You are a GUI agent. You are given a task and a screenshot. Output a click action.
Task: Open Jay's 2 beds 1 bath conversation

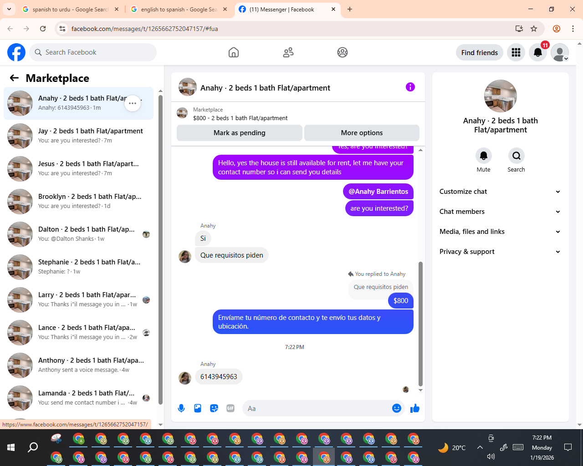point(79,136)
